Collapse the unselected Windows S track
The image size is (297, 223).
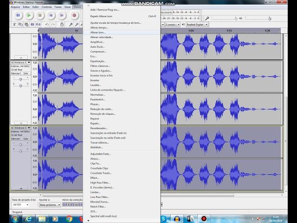tap(21, 123)
